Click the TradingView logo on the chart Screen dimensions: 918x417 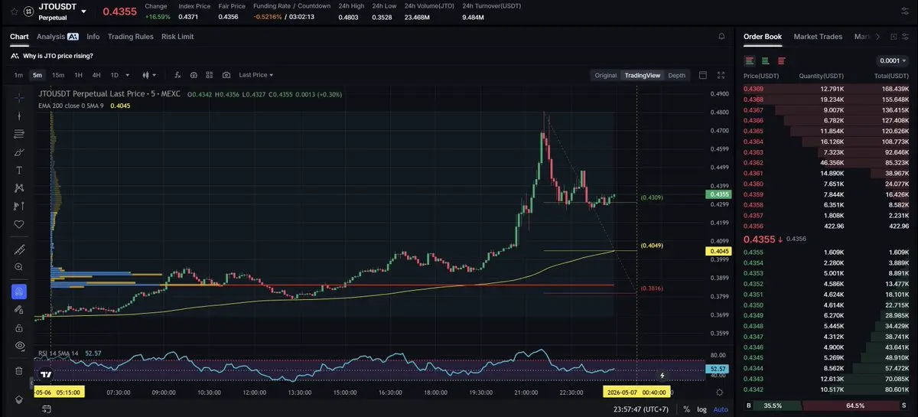click(x=46, y=375)
